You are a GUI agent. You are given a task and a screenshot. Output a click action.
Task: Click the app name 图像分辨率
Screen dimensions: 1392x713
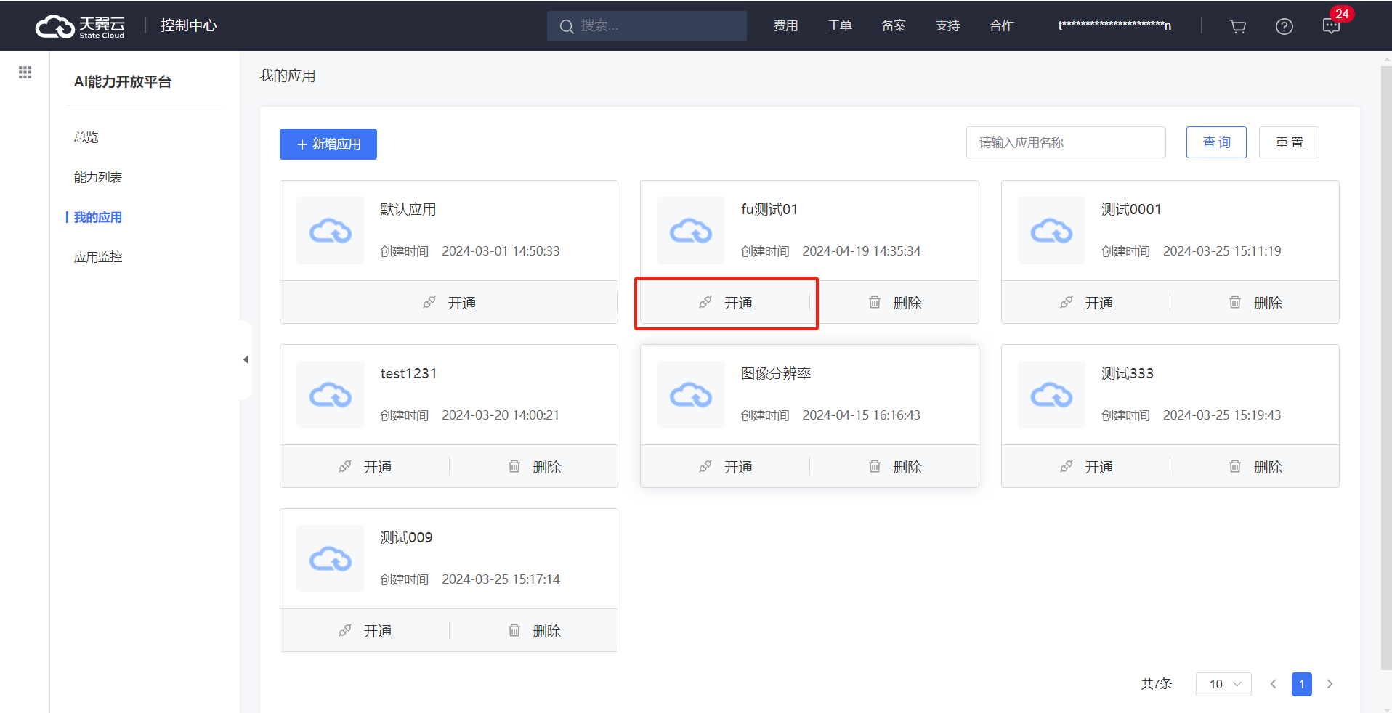click(776, 373)
